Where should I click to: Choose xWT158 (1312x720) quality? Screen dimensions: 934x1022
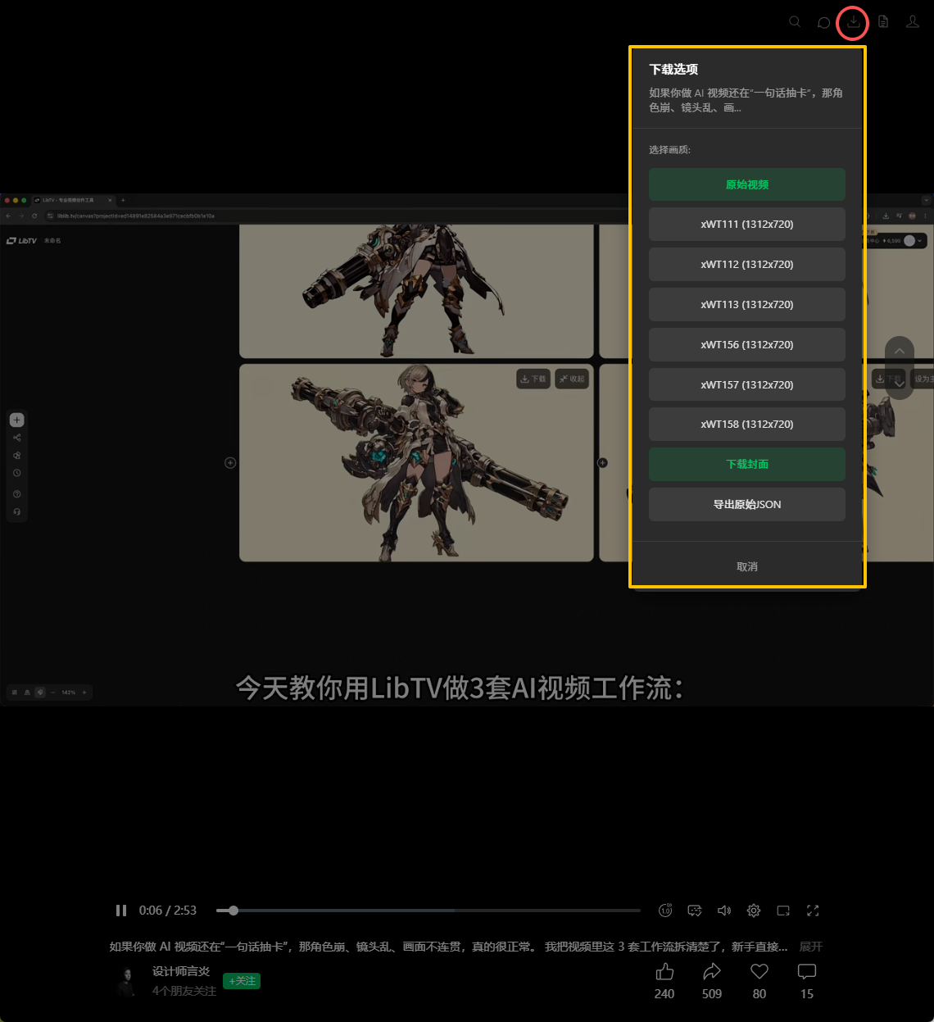pyautogui.click(x=747, y=424)
